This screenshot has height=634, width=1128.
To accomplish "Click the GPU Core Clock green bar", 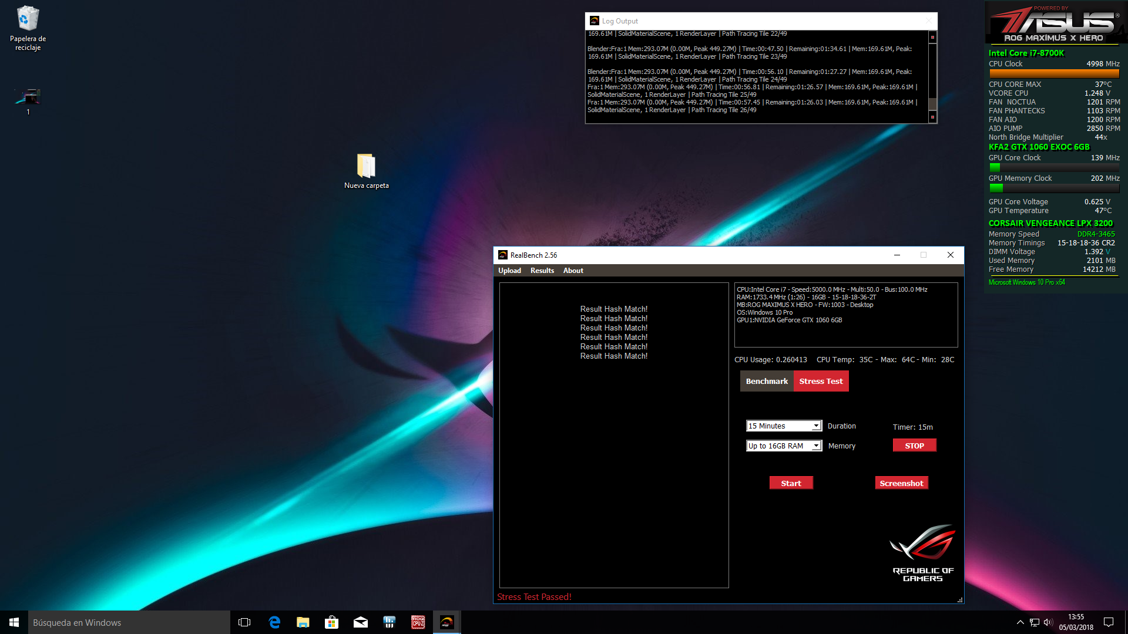I will (995, 167).
